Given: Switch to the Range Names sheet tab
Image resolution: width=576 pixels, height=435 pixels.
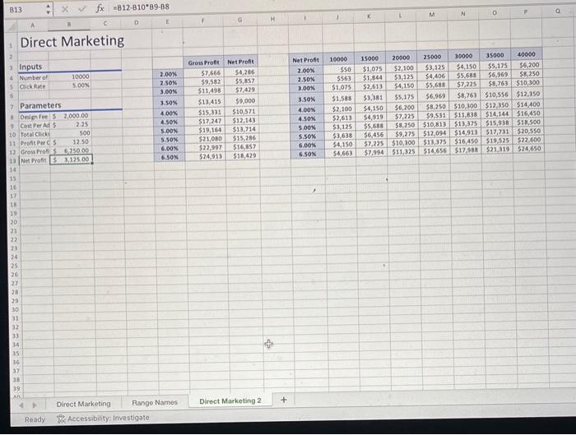Looking at the screenshot, I should (155, 403).
